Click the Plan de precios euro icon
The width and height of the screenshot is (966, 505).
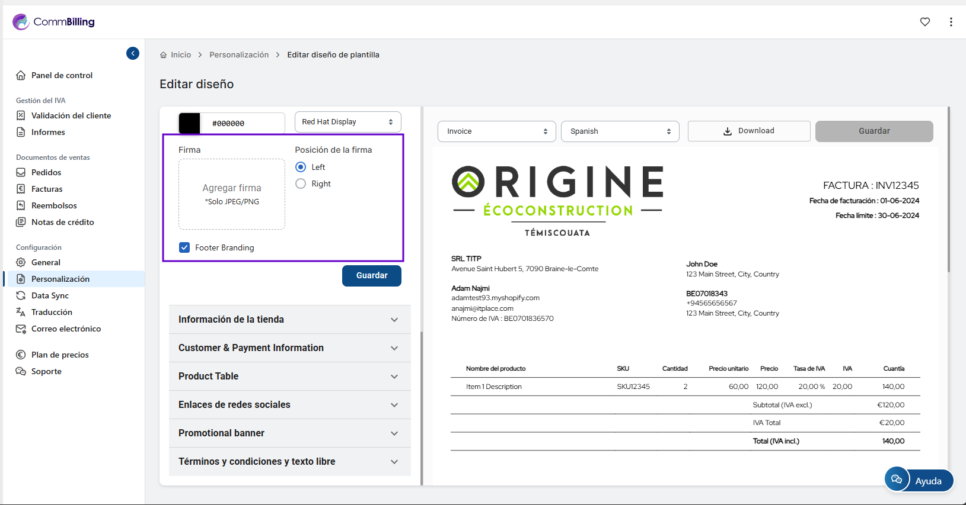21,355
